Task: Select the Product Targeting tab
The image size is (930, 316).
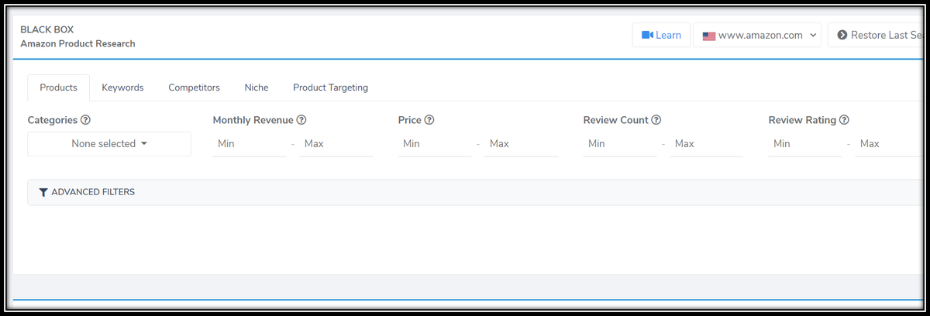Action: pos(330,88)
